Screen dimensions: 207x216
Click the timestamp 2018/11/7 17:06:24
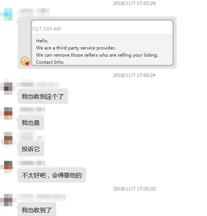click(134, 75)
